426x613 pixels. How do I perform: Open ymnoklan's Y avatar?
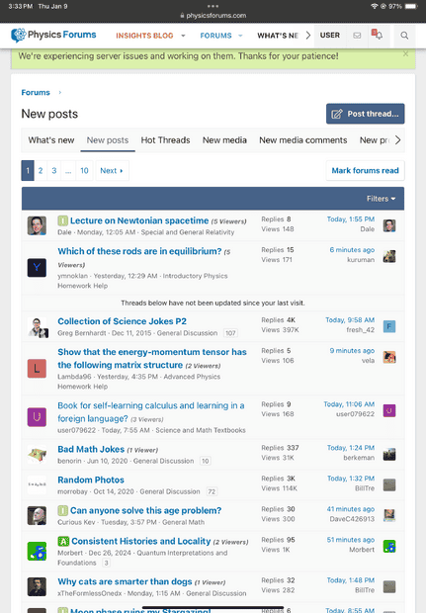point(37,268)
